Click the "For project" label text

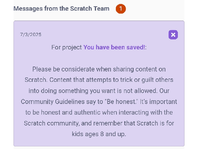click(67, 48)
